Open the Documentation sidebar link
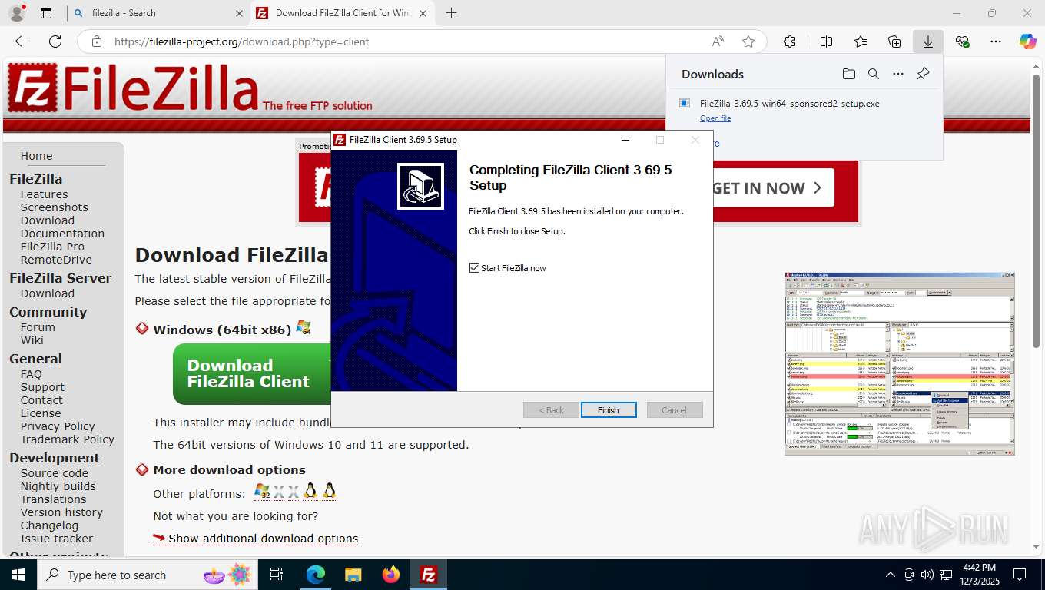 coord(62,234)
